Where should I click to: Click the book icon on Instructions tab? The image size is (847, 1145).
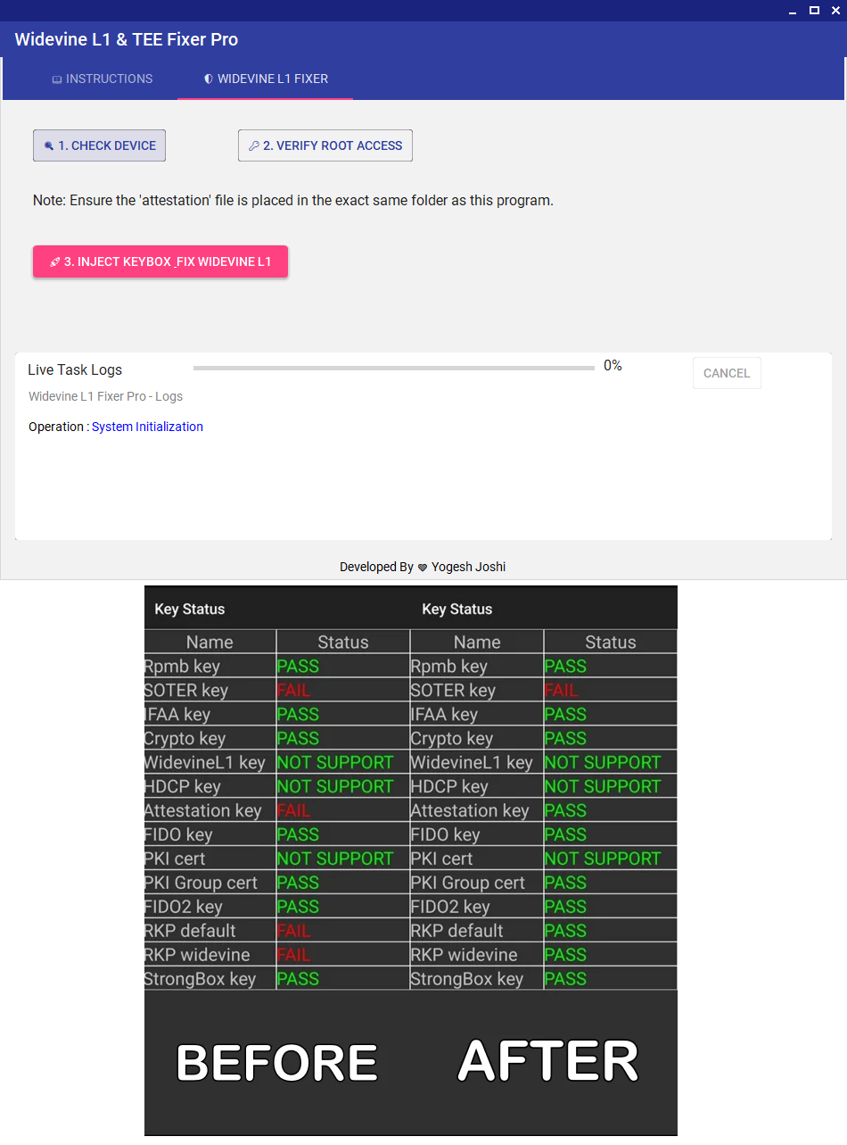tap(57, 79)
